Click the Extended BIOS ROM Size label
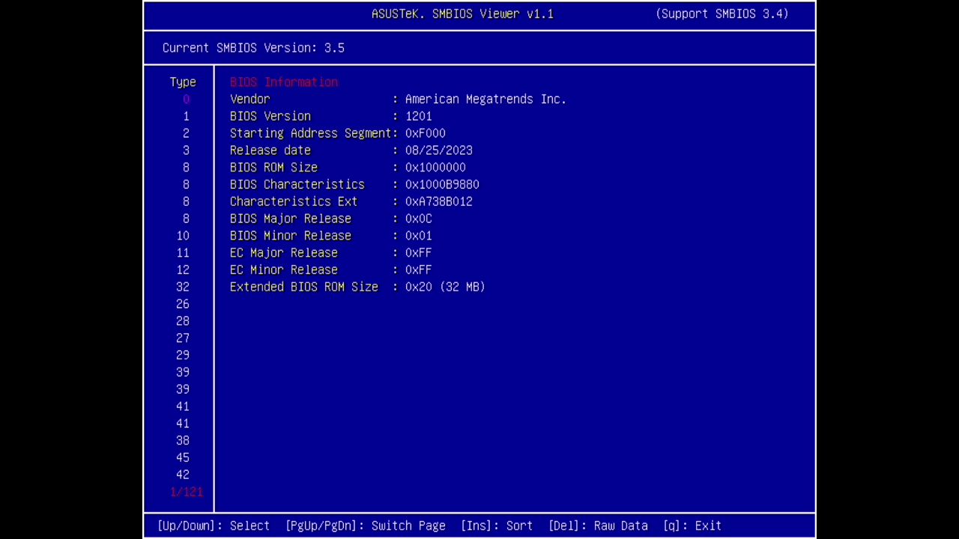 (303, 287)
